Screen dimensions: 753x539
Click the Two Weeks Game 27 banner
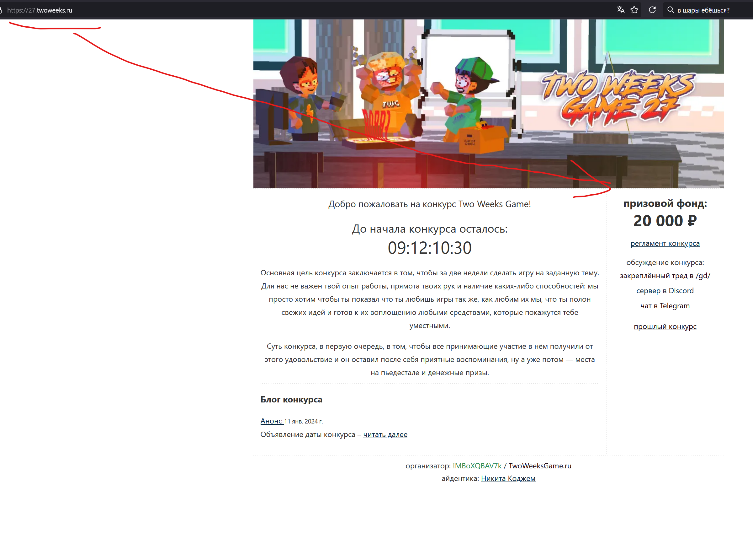point(488,104)
